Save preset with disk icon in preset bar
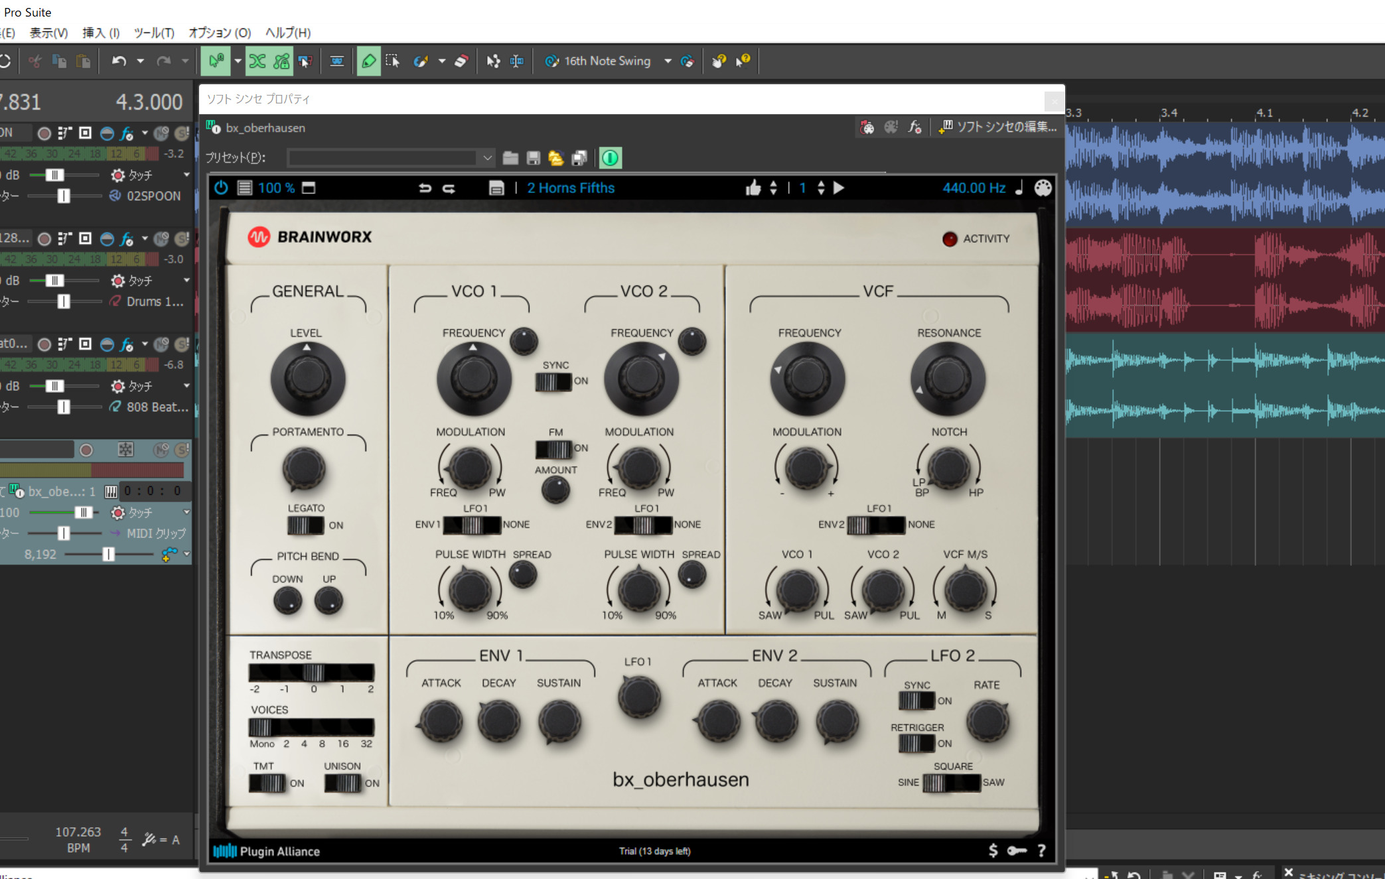Viewport: 1385px width, 879px height. click(x=533, y=158)
